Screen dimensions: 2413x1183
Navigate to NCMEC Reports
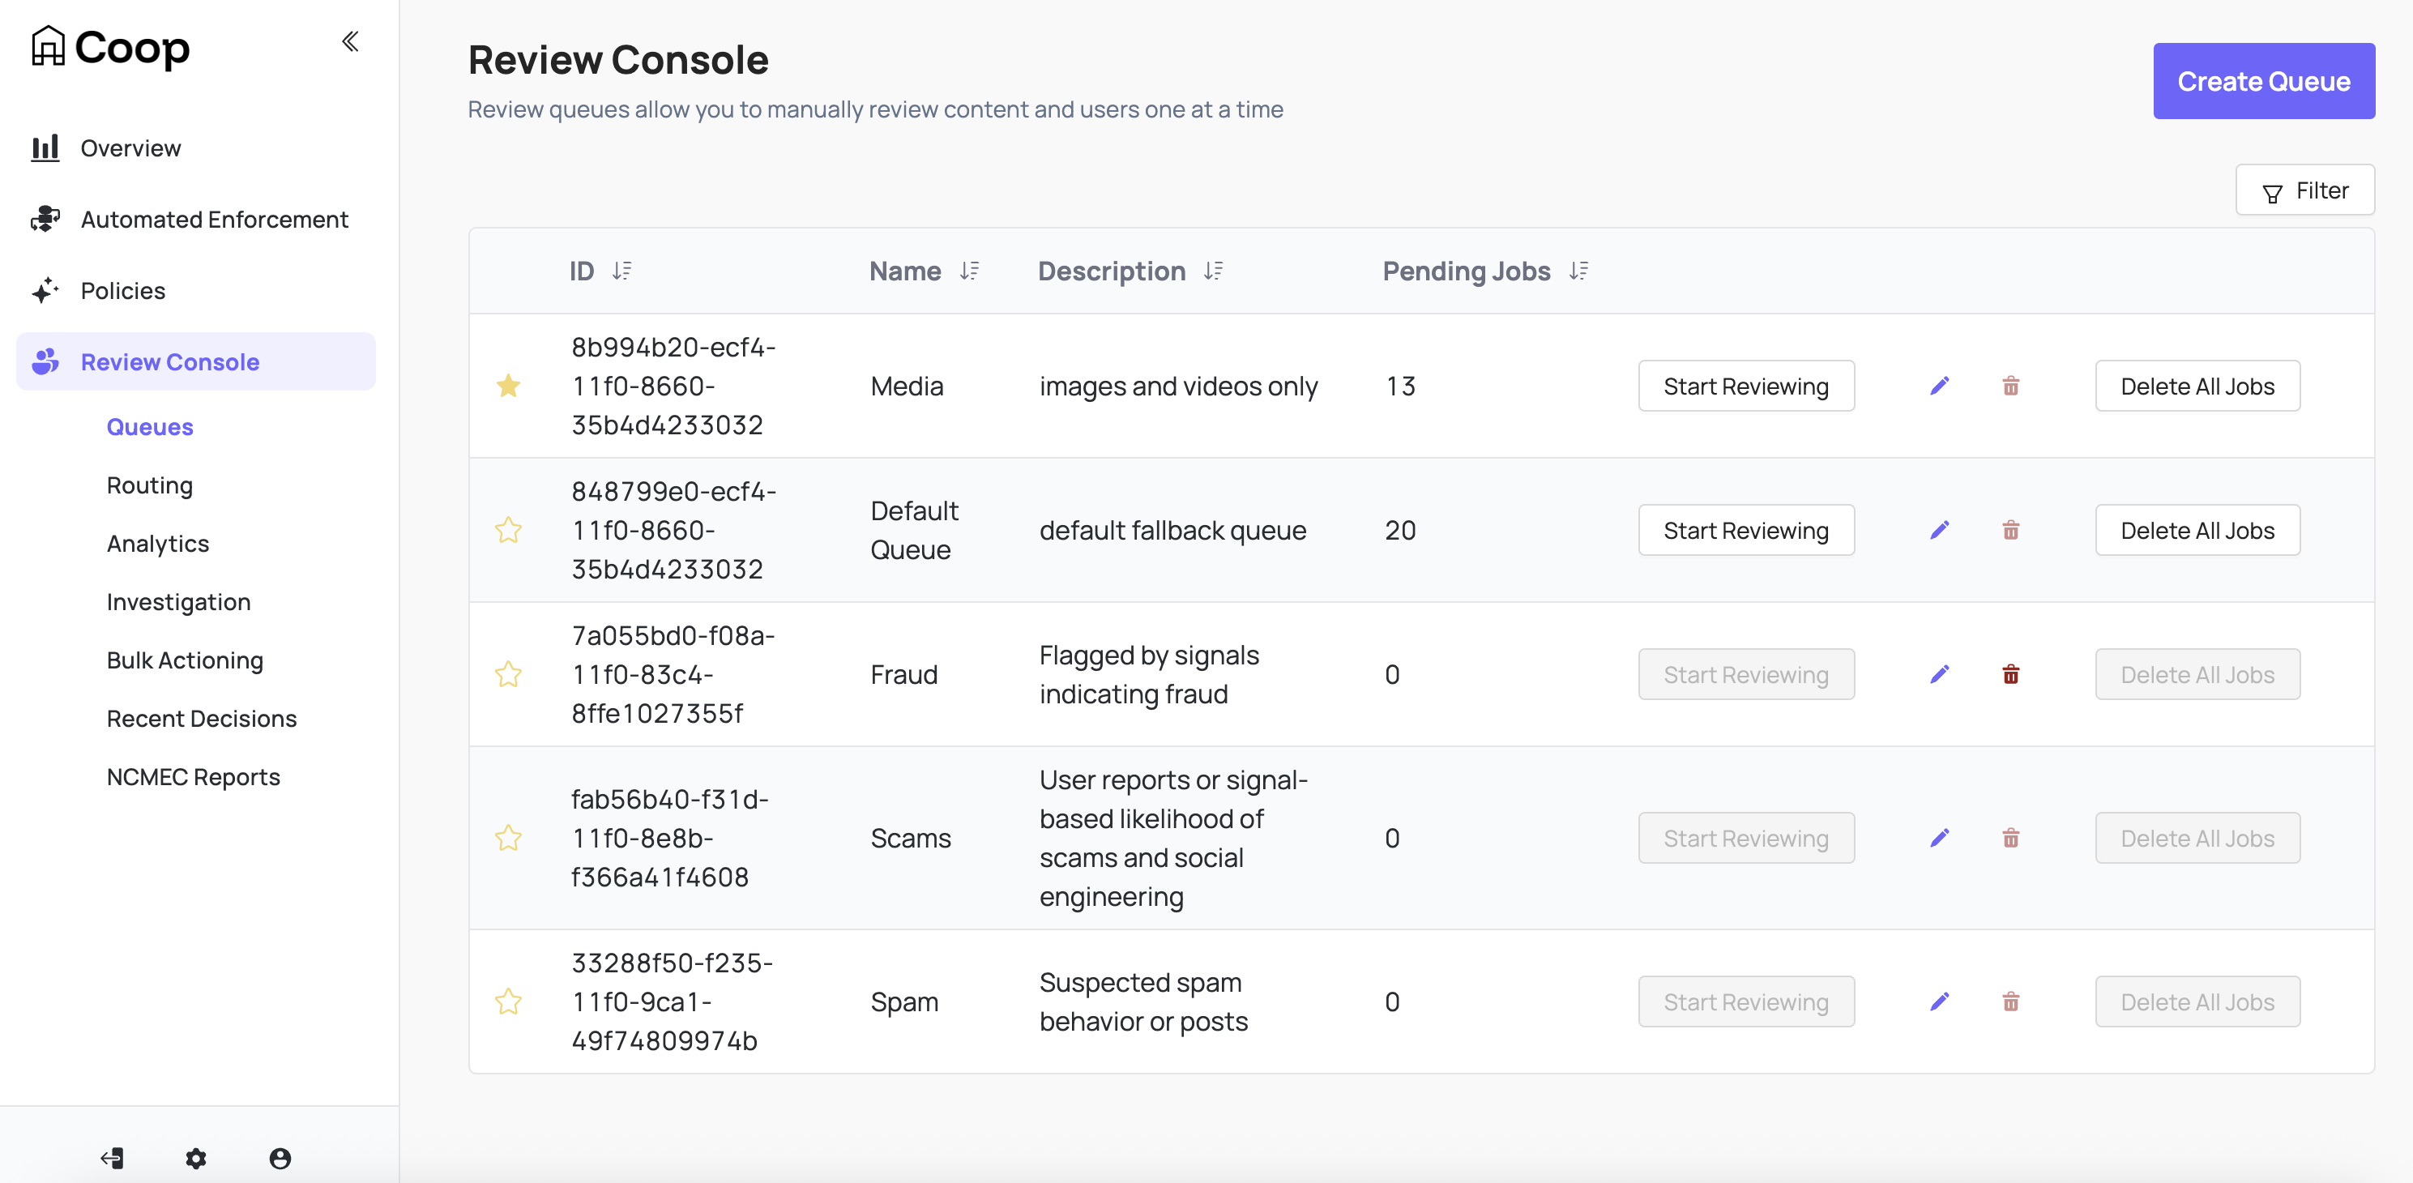(x=193, y=776)
